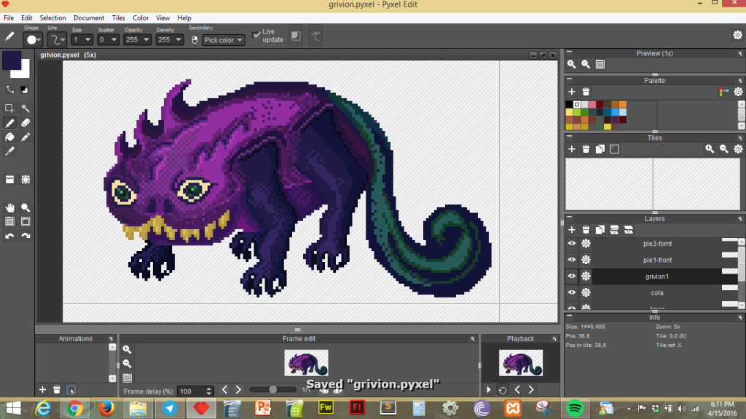Open the brush Size dropdown
Viewport: 746px width, 419px height.
82,40
